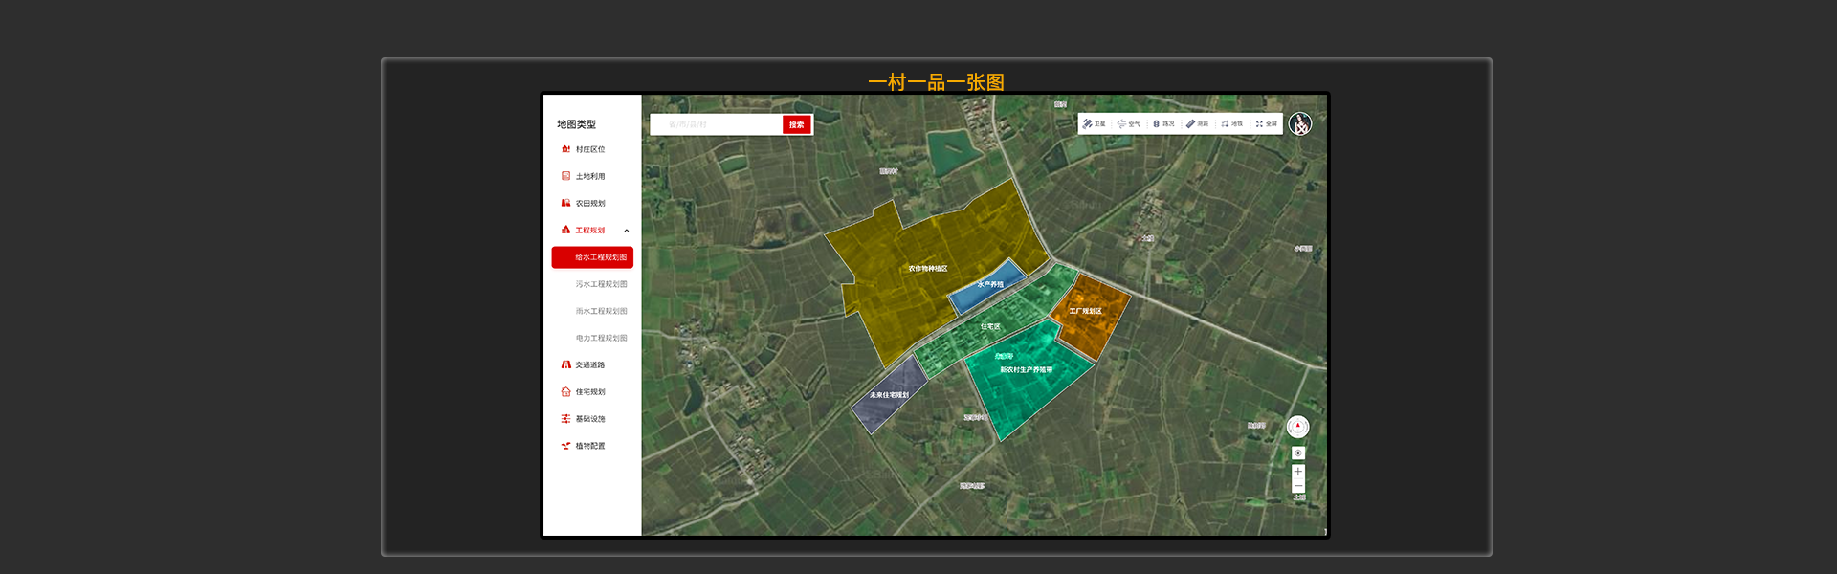Select 污水工程规划图 menu item
This screenshot has height=574, width=1837.
click(601, 284)
